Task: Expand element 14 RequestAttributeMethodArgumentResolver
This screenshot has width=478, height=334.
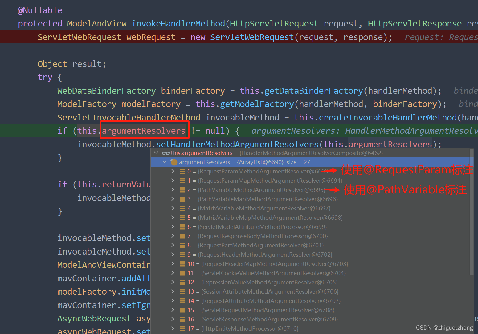Action: [173, 301]
